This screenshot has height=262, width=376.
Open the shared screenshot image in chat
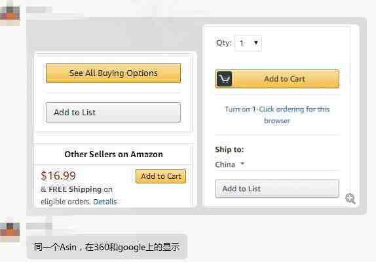point(197,116)
